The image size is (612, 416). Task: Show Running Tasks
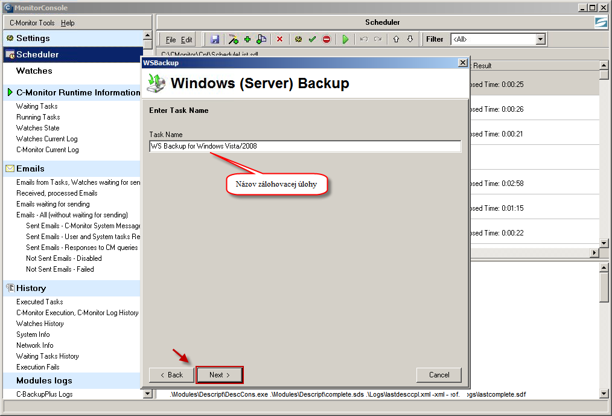tap(38, 117)
